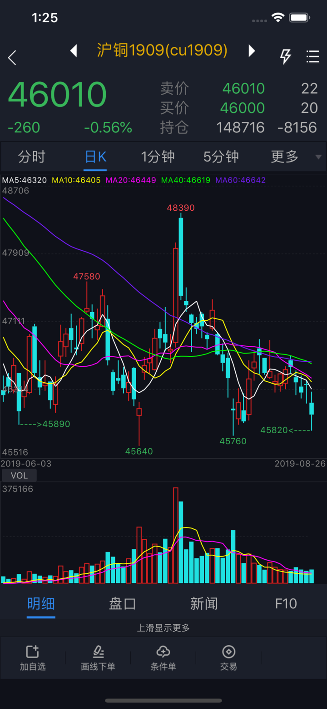Open 条件单 conditional order icon
Viewport: 327px width, 709px height.
coord(163,658)
